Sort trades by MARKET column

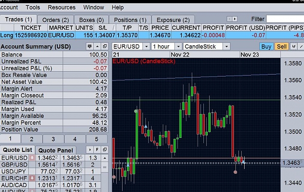(61, 28)
